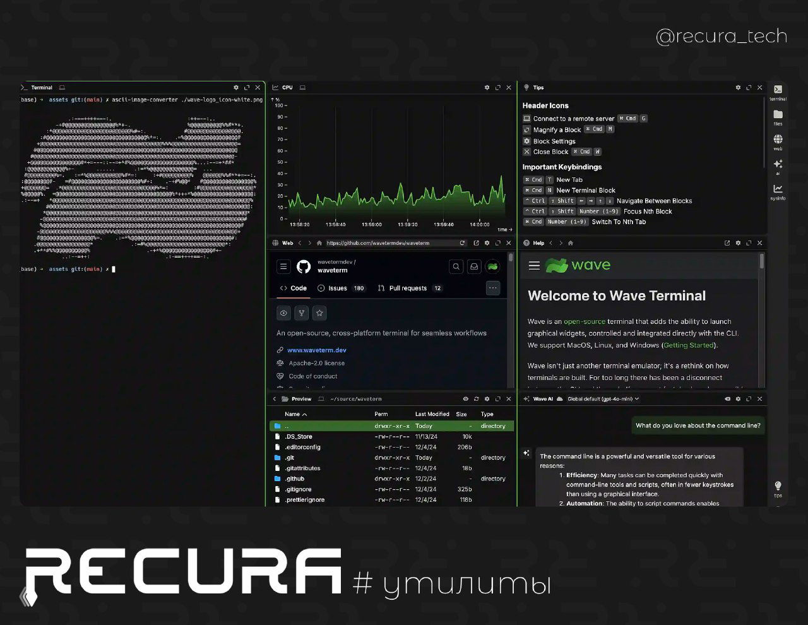The height and width of the screenshot is (625, 808).
Task: Star the waveterm repository on GitHub
Action: pyautogui.click(x=320, y=312)
